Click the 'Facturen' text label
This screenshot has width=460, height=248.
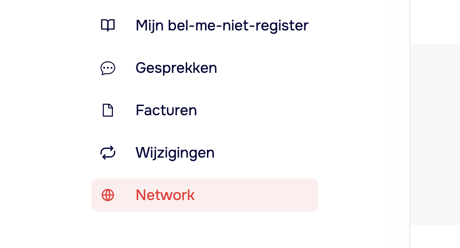tap(166, 111)
